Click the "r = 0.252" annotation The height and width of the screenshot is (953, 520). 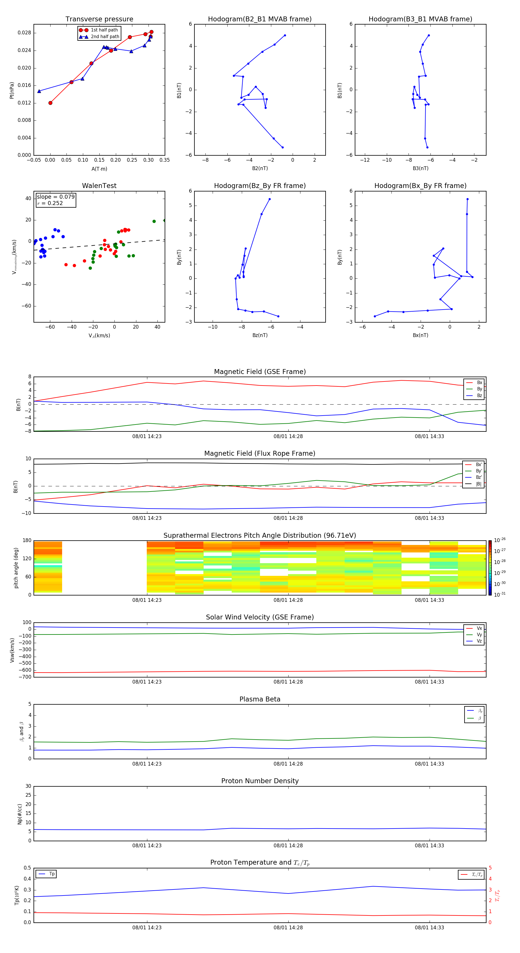(x=50, y=203)
